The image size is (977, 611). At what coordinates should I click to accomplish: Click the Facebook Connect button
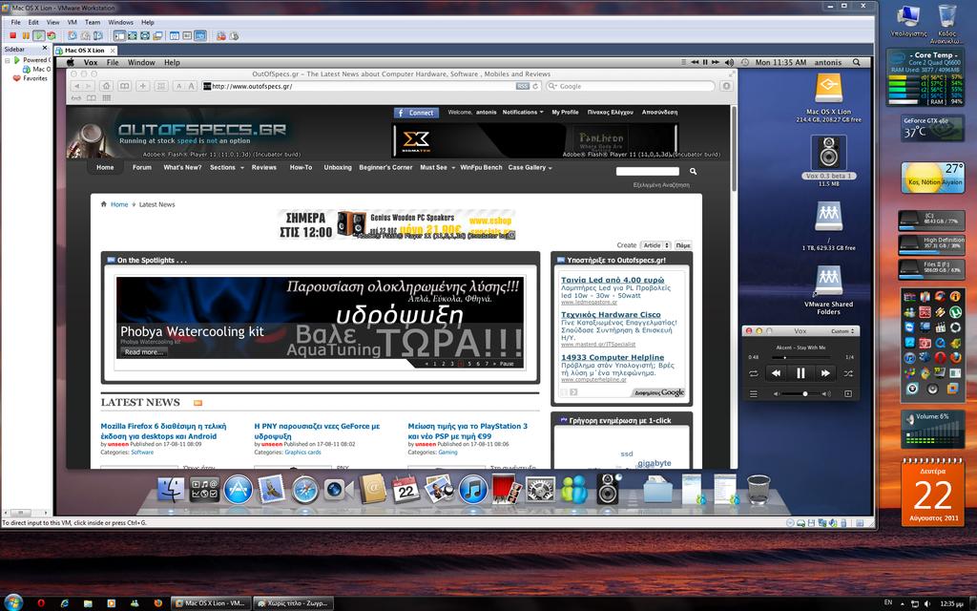coord(416,113)
